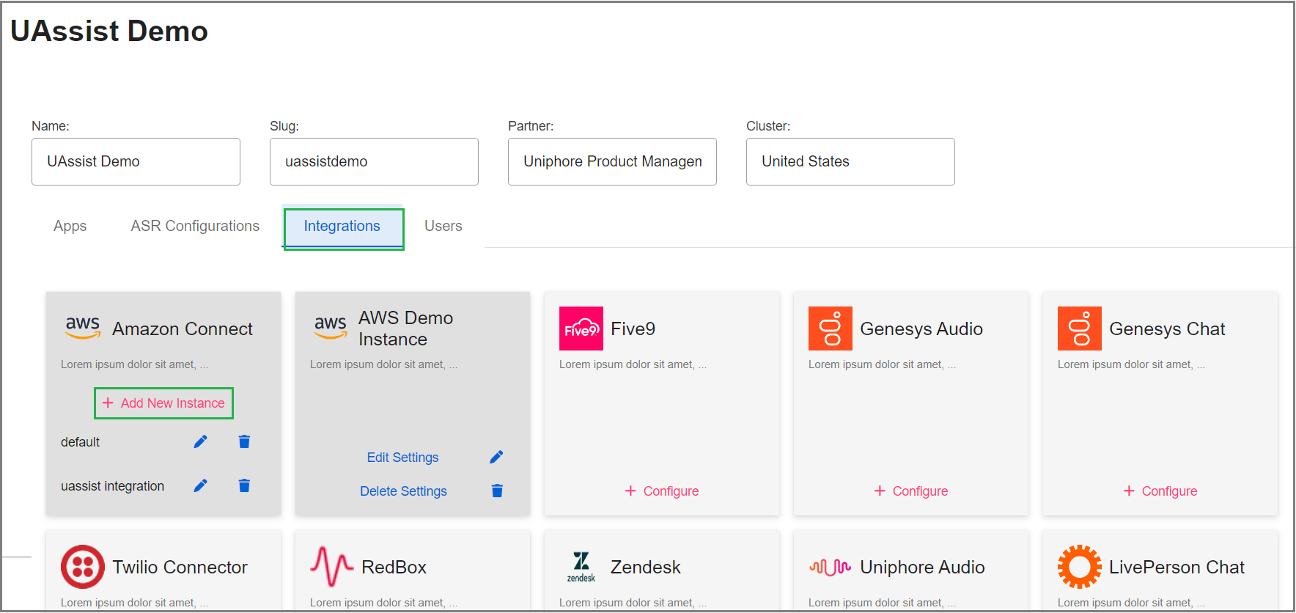Click the 'AWS Demo Instance' card title

[405, 328]
